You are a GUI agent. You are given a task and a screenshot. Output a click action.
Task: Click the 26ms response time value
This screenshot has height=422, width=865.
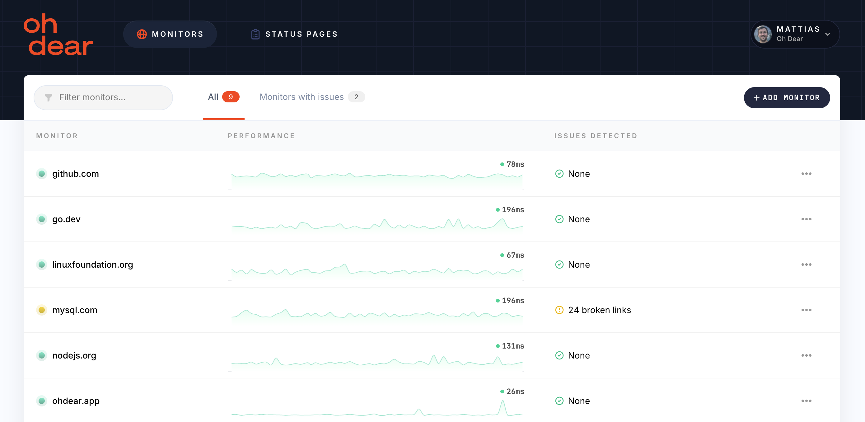pyautogui.click(x=515, y=392)
